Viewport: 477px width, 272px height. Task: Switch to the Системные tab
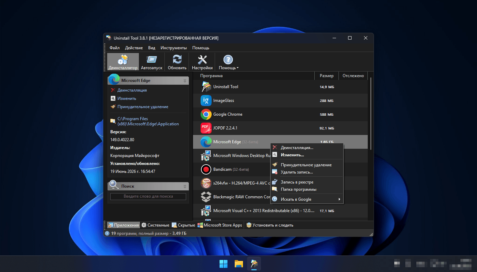[x=155, y=225]
